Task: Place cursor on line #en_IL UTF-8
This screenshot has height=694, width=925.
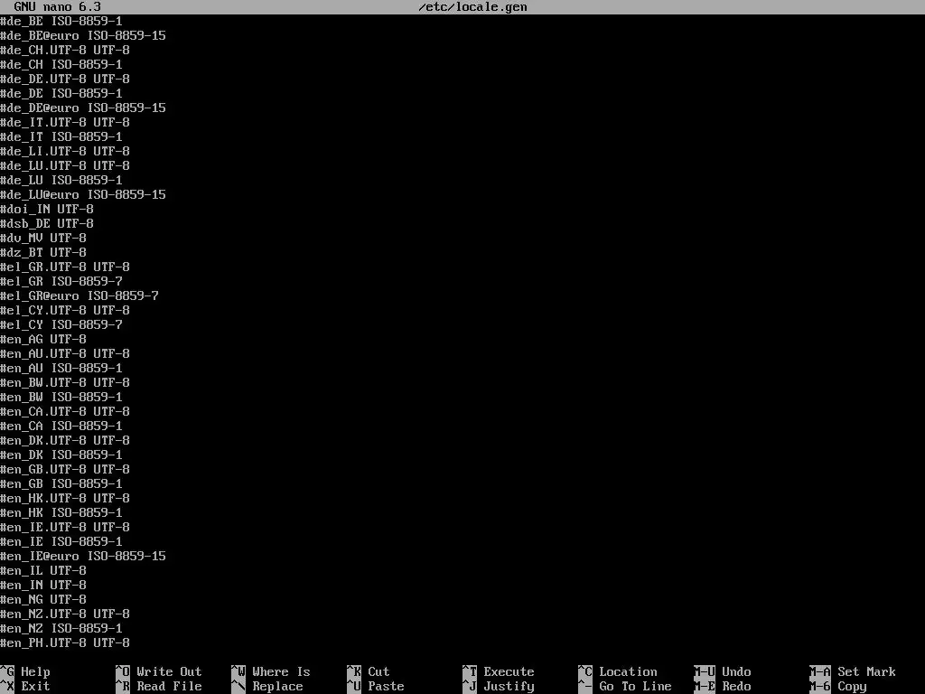Action: (x=43, y=570)
